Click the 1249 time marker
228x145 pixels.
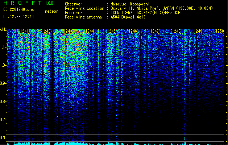198,31
